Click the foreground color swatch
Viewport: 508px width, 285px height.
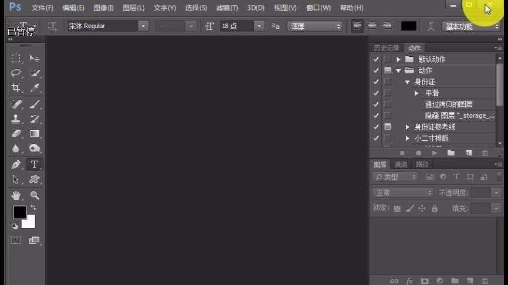click(19, 212)
